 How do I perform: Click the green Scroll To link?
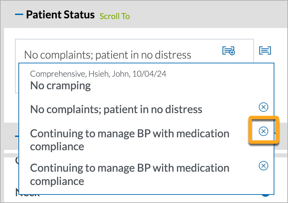coord(115,16)
